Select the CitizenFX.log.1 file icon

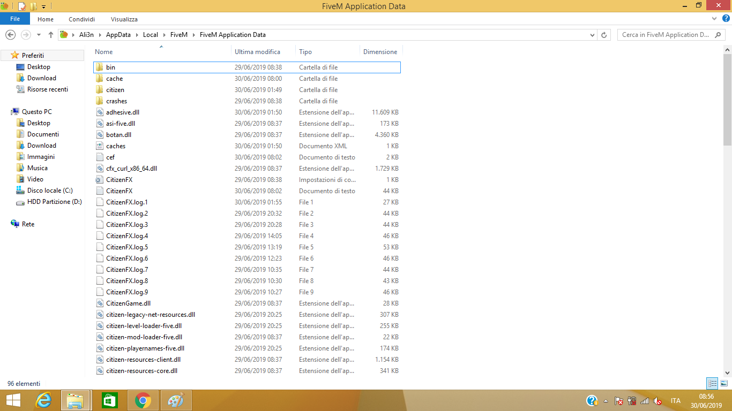pyautogui.click(x=100, y=202)
